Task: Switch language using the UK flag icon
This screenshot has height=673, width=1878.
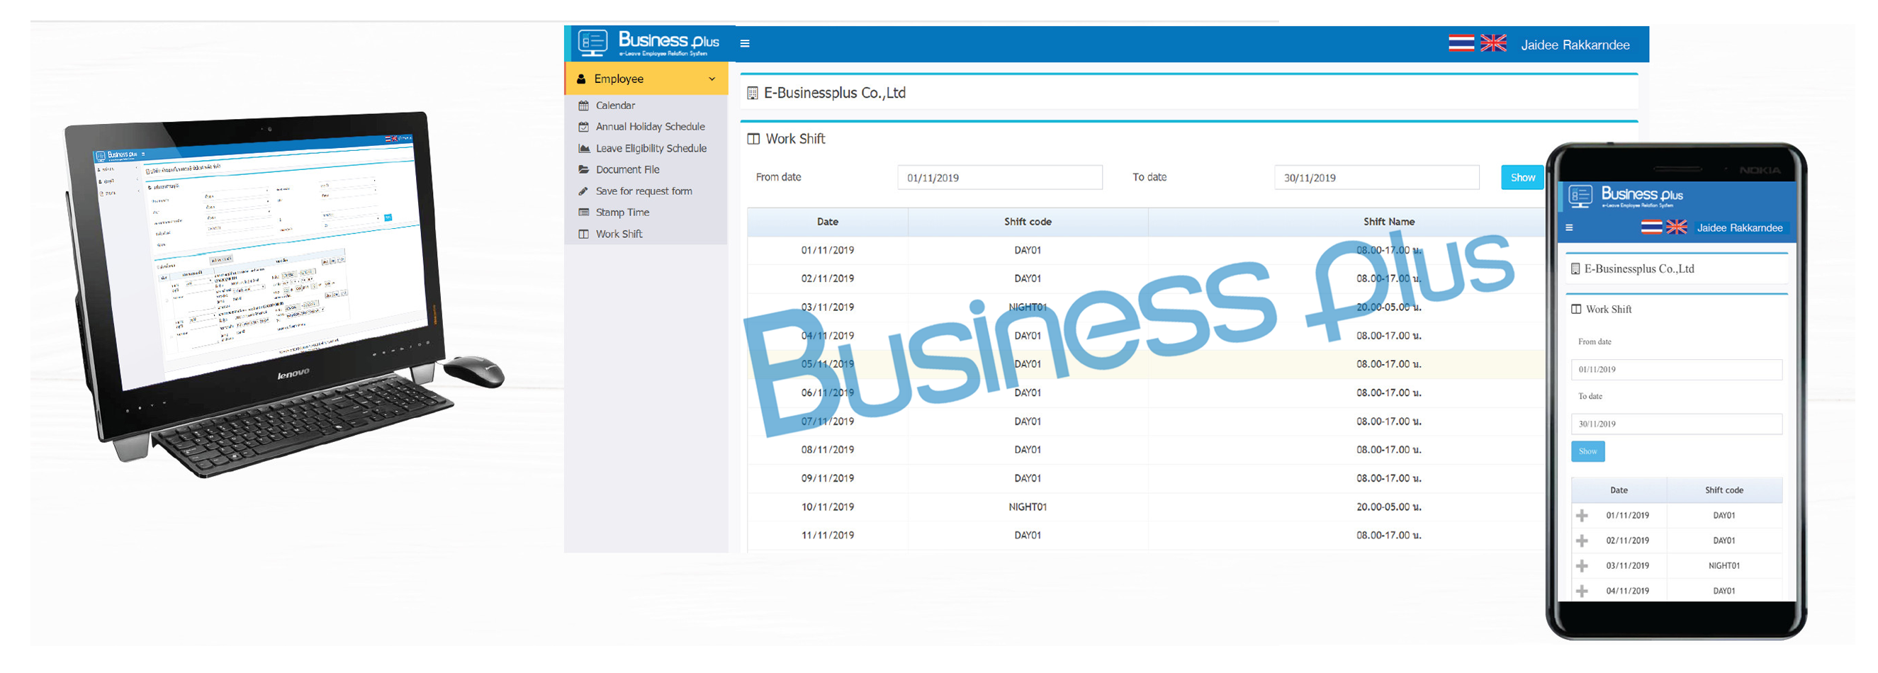Action: click(1492, 44)
